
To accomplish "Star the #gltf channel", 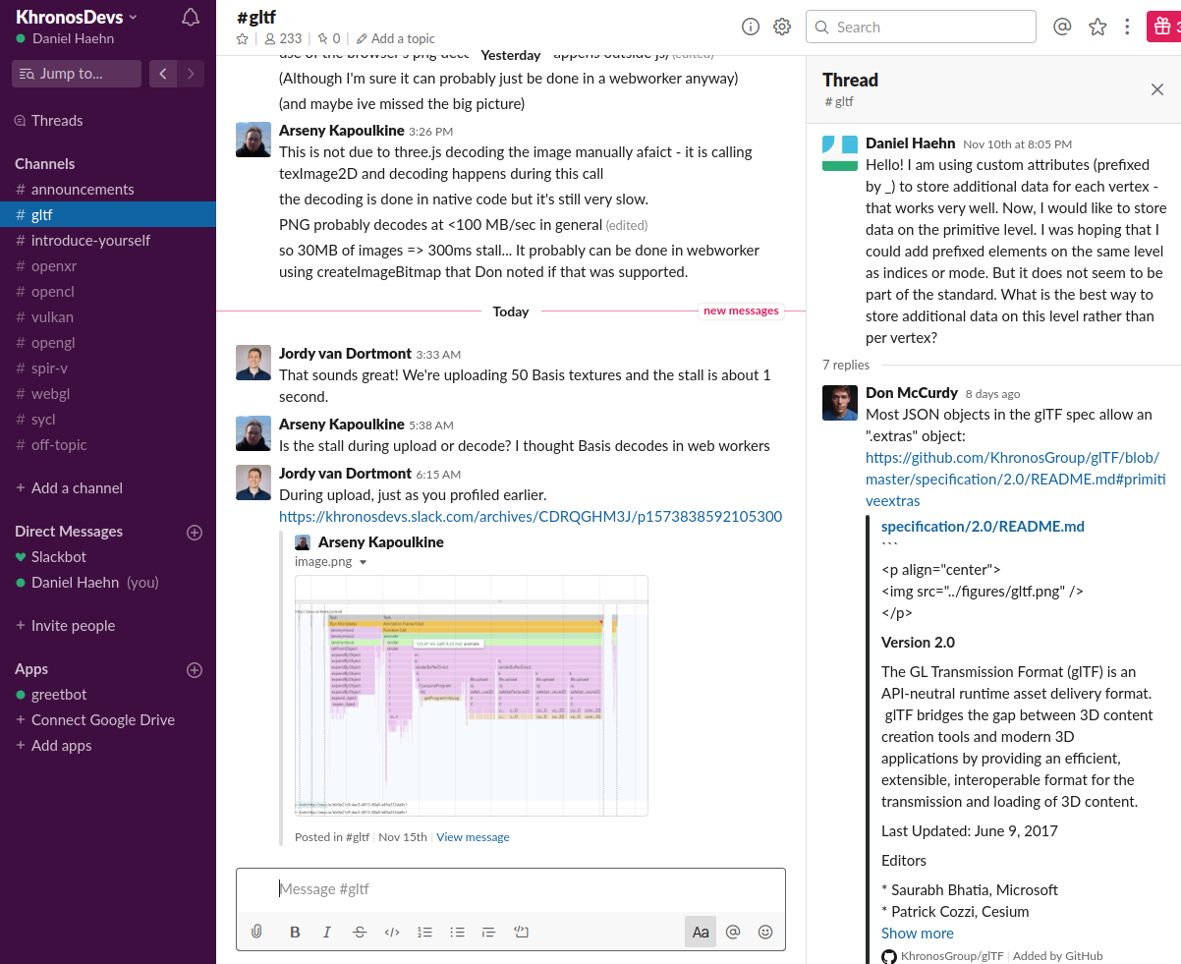I will (x=243, y=39).
